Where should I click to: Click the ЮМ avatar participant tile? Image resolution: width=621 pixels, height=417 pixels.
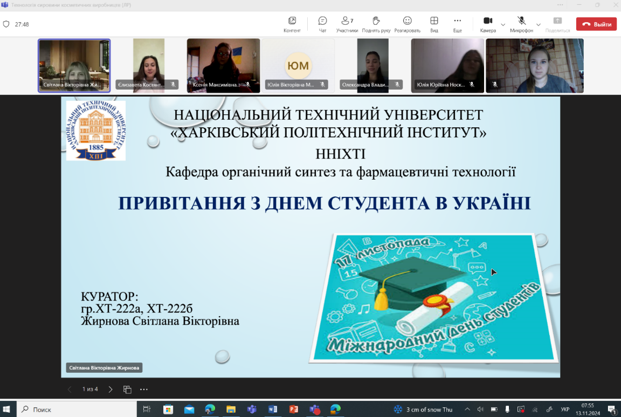pyautogui.click(x=298, y=65)
